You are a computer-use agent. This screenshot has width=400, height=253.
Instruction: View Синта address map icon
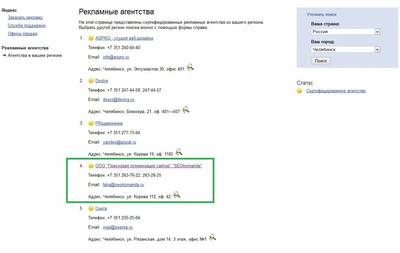click(212, 237)
